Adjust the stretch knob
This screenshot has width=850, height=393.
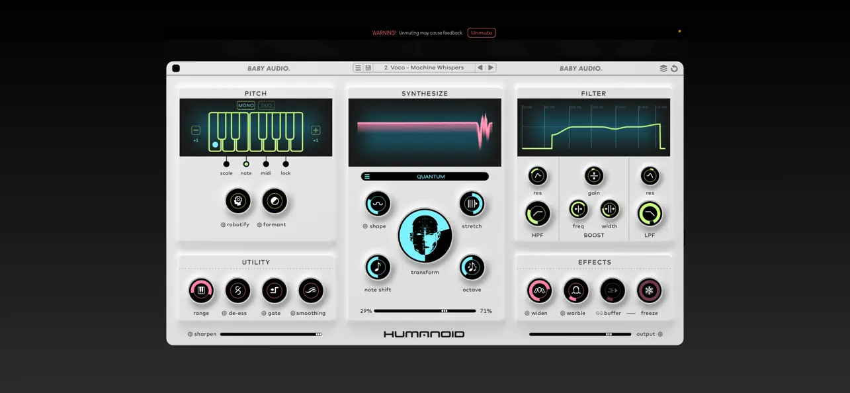coord(472,203)
